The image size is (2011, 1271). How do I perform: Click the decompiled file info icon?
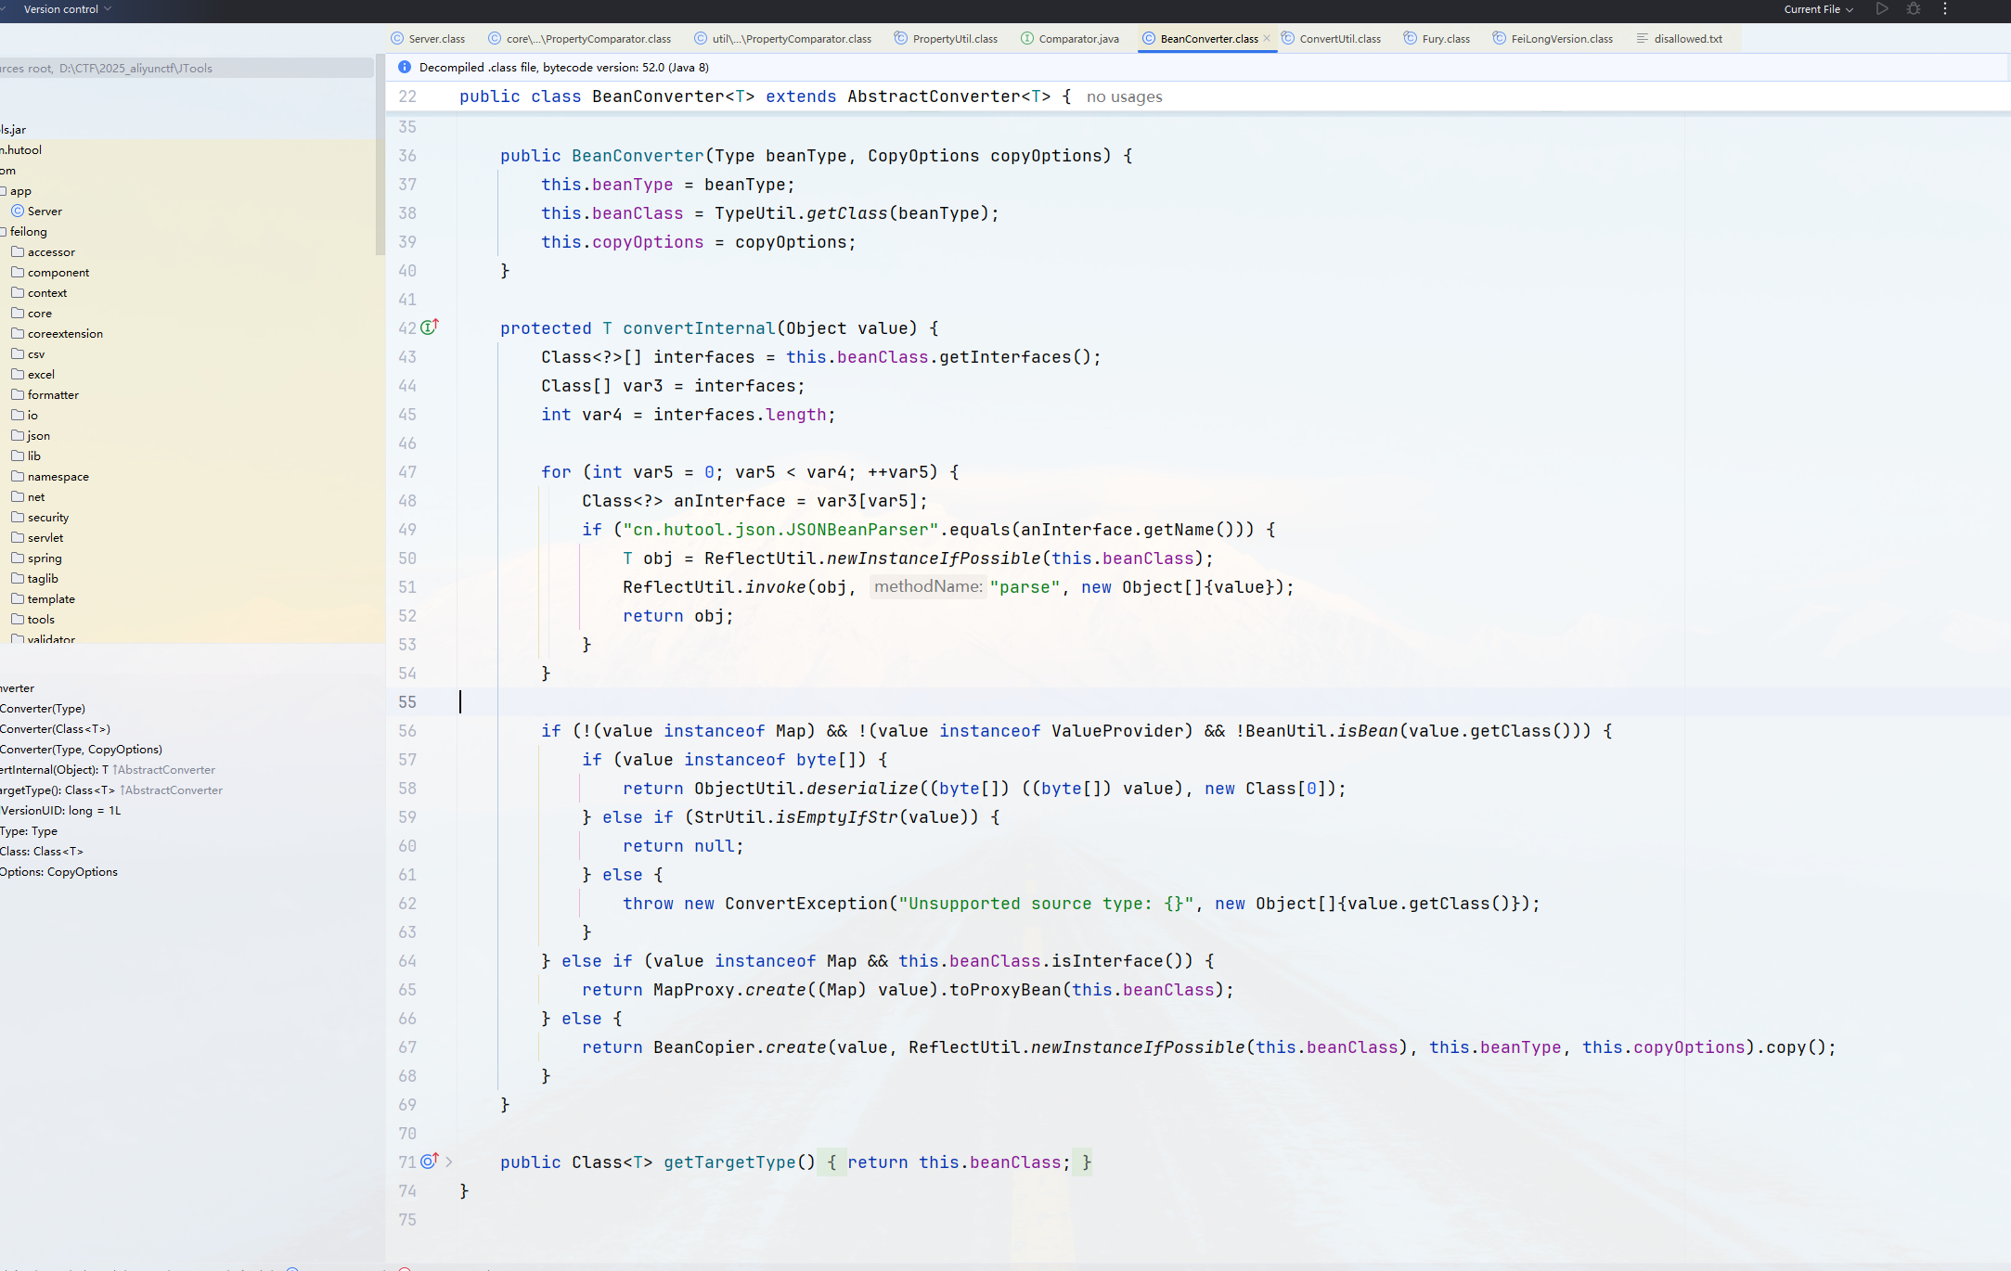405,67
